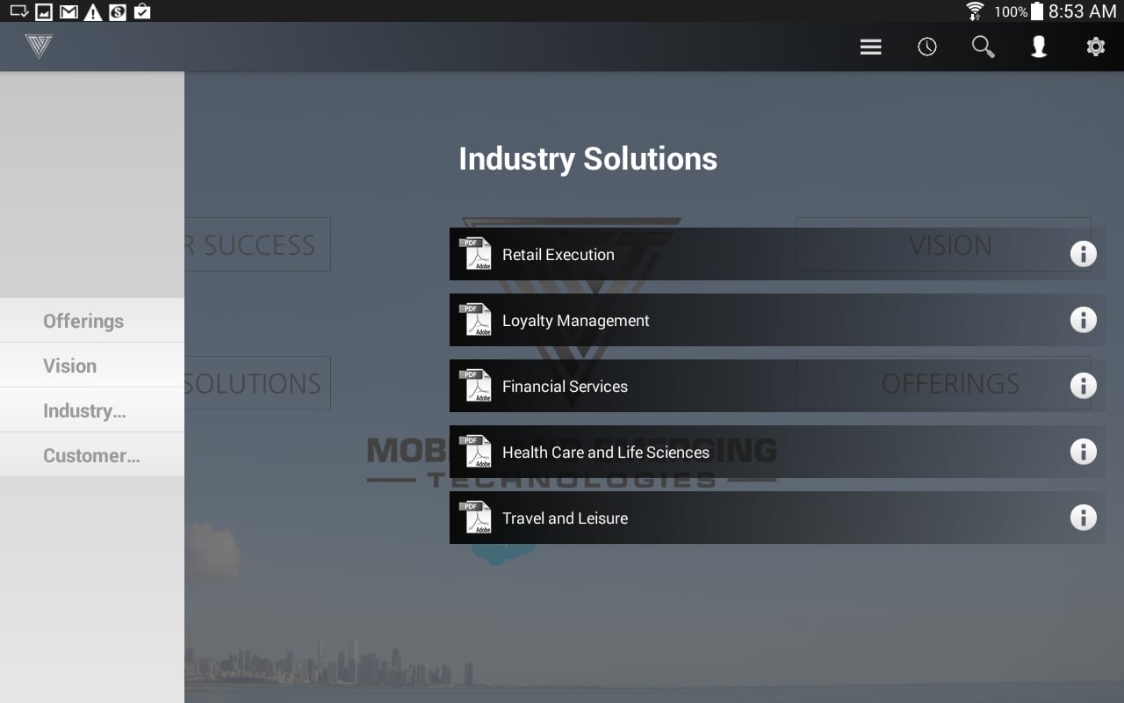Open the Travel and Leisure document
The height and width of the screenshot is (703, 1124).
(777, 518)
